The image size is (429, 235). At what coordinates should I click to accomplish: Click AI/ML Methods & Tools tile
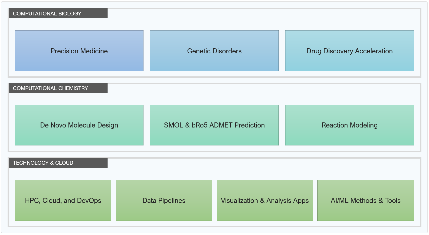366,200
